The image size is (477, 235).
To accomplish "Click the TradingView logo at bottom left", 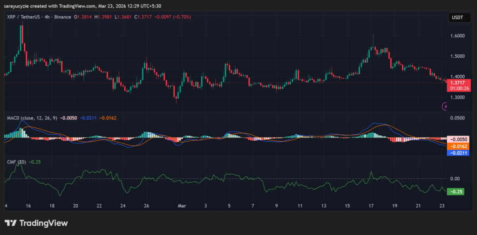I will (x=36, y=223).
